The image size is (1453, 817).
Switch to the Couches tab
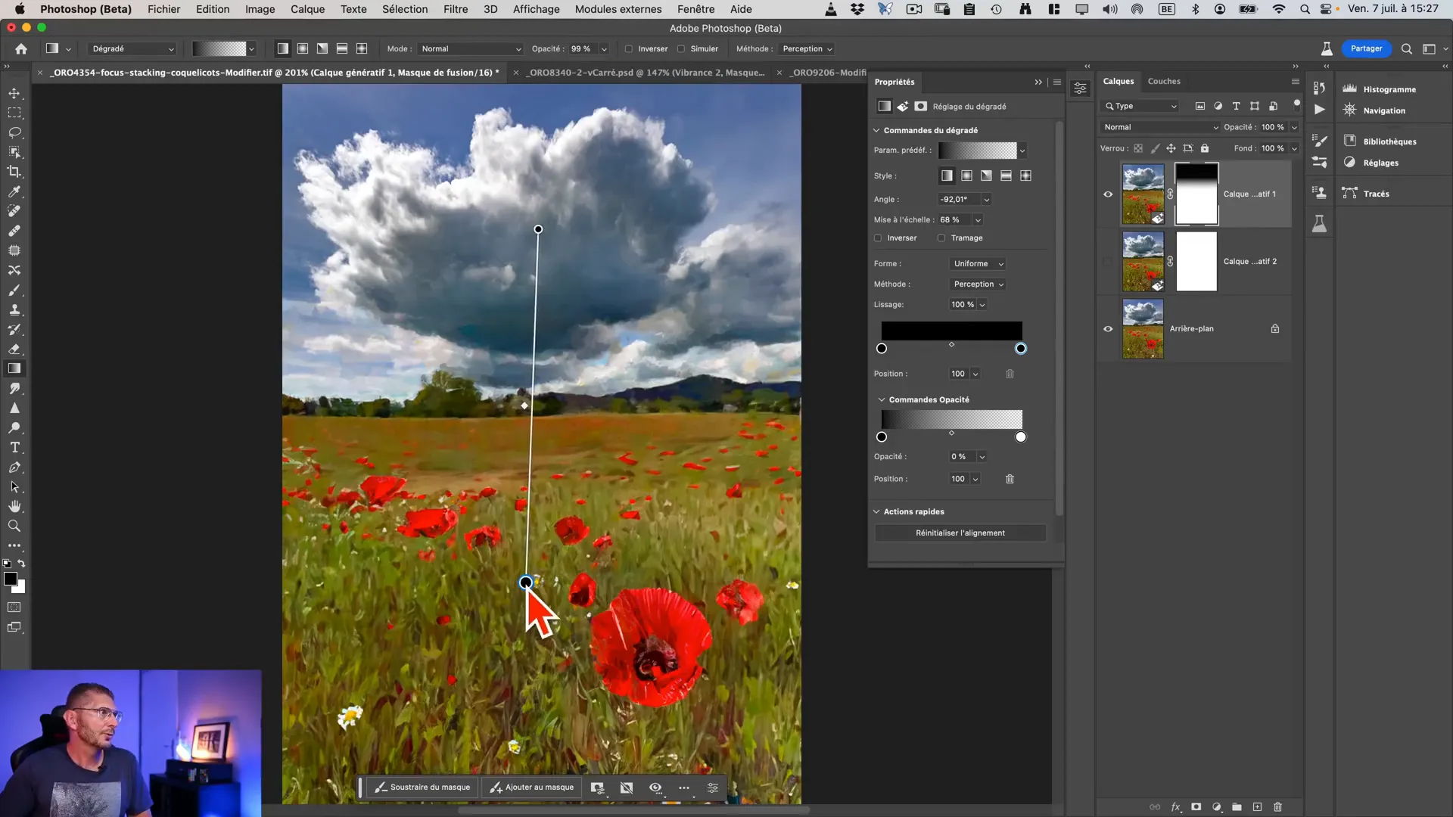pyautogui.click(x=1164, y=81)
